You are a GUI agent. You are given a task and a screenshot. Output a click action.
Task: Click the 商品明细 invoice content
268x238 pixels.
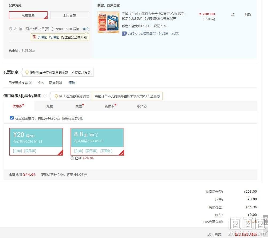click(56, 83)
